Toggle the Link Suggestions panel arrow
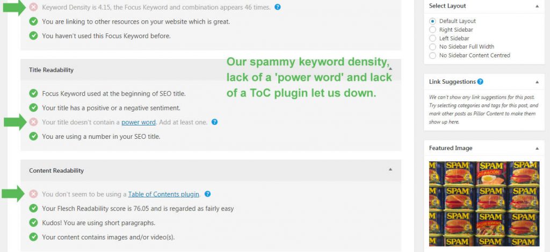The image size is (550, 252). pyautogui.click(x=537, y=82)
